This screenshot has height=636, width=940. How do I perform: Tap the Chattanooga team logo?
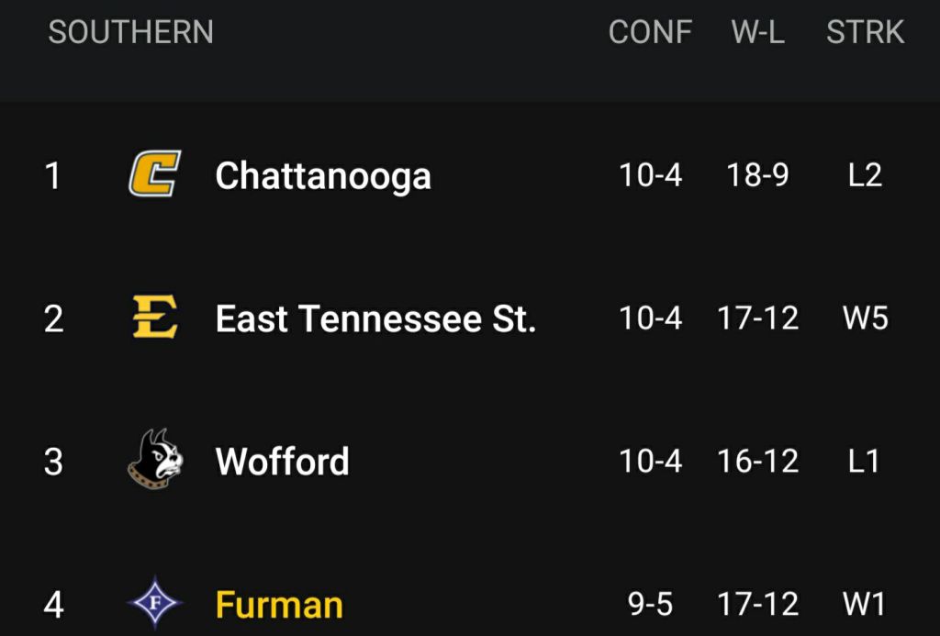154,174
